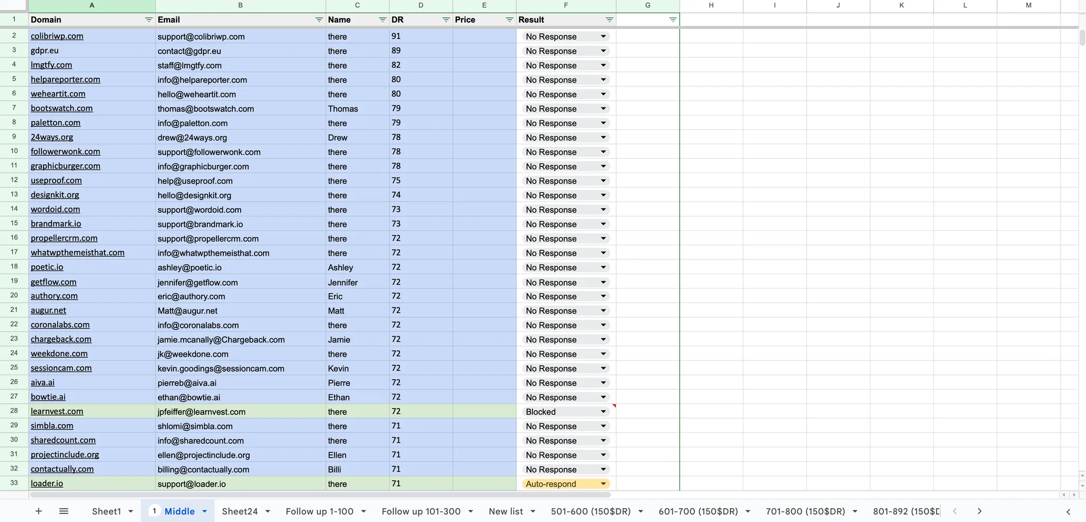Image resolution: width=1086 pixels, height=522 pixels.
Task: Expand 501-600 (150$DR) tab menu arrow
Action: 641,511
